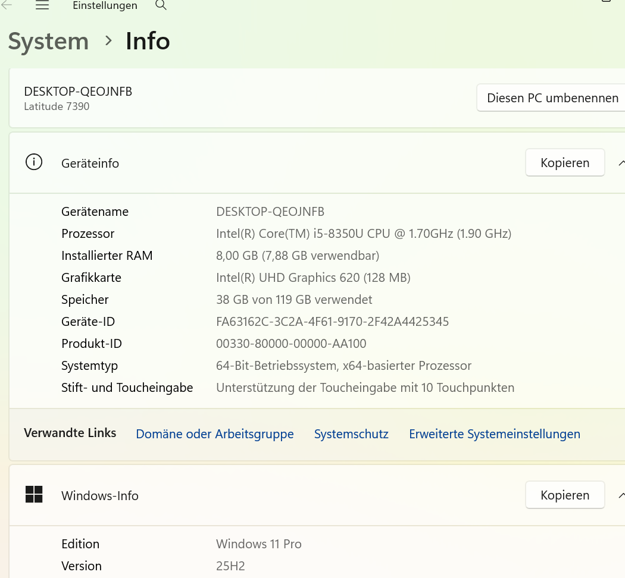Click the Systemtyp label
Viewport: 625px width, 578px height.
point(89,366)
